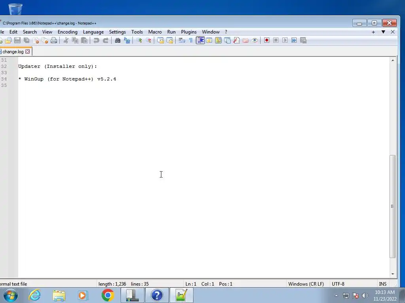Open a file with the toolbar Open icon
Image resolution: width=405 pixels, height=303 pixels.
8,41
